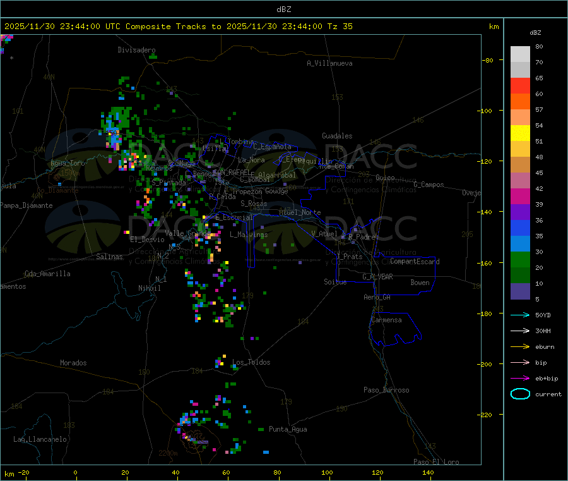Click the Soitue place label
Screen dimensions: 568x481
click(335, 282)
